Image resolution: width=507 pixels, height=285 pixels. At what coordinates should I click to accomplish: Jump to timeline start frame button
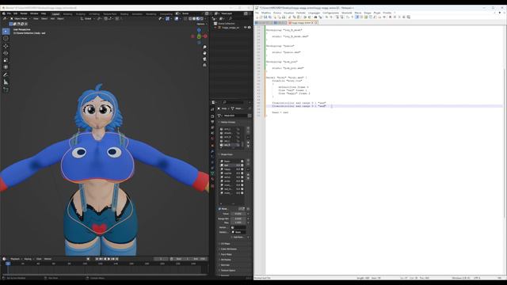click(97, 259)
